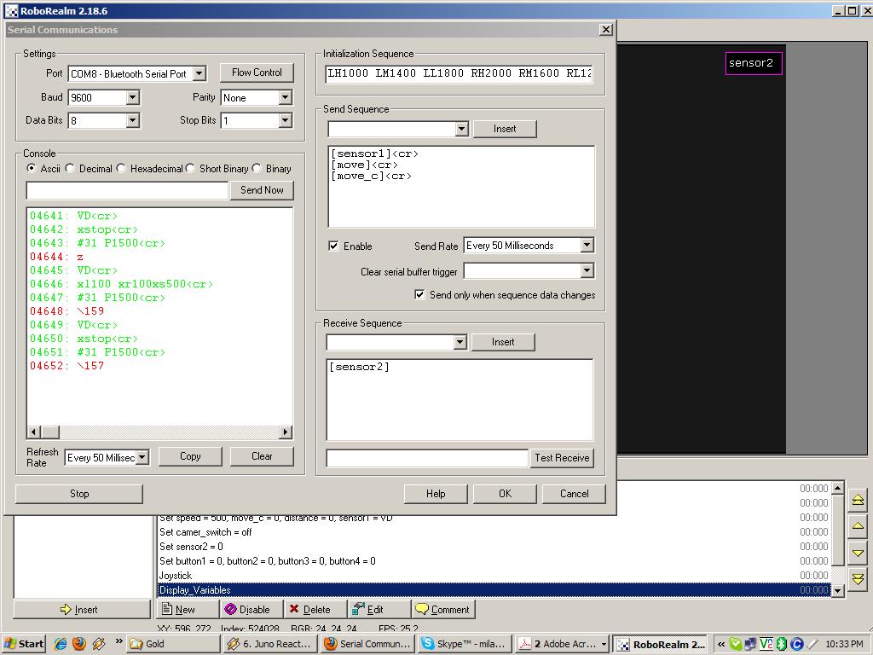Viewport: 873px width, 655px height.
Task: Click the Test Receive button
Action: (562, 458)
